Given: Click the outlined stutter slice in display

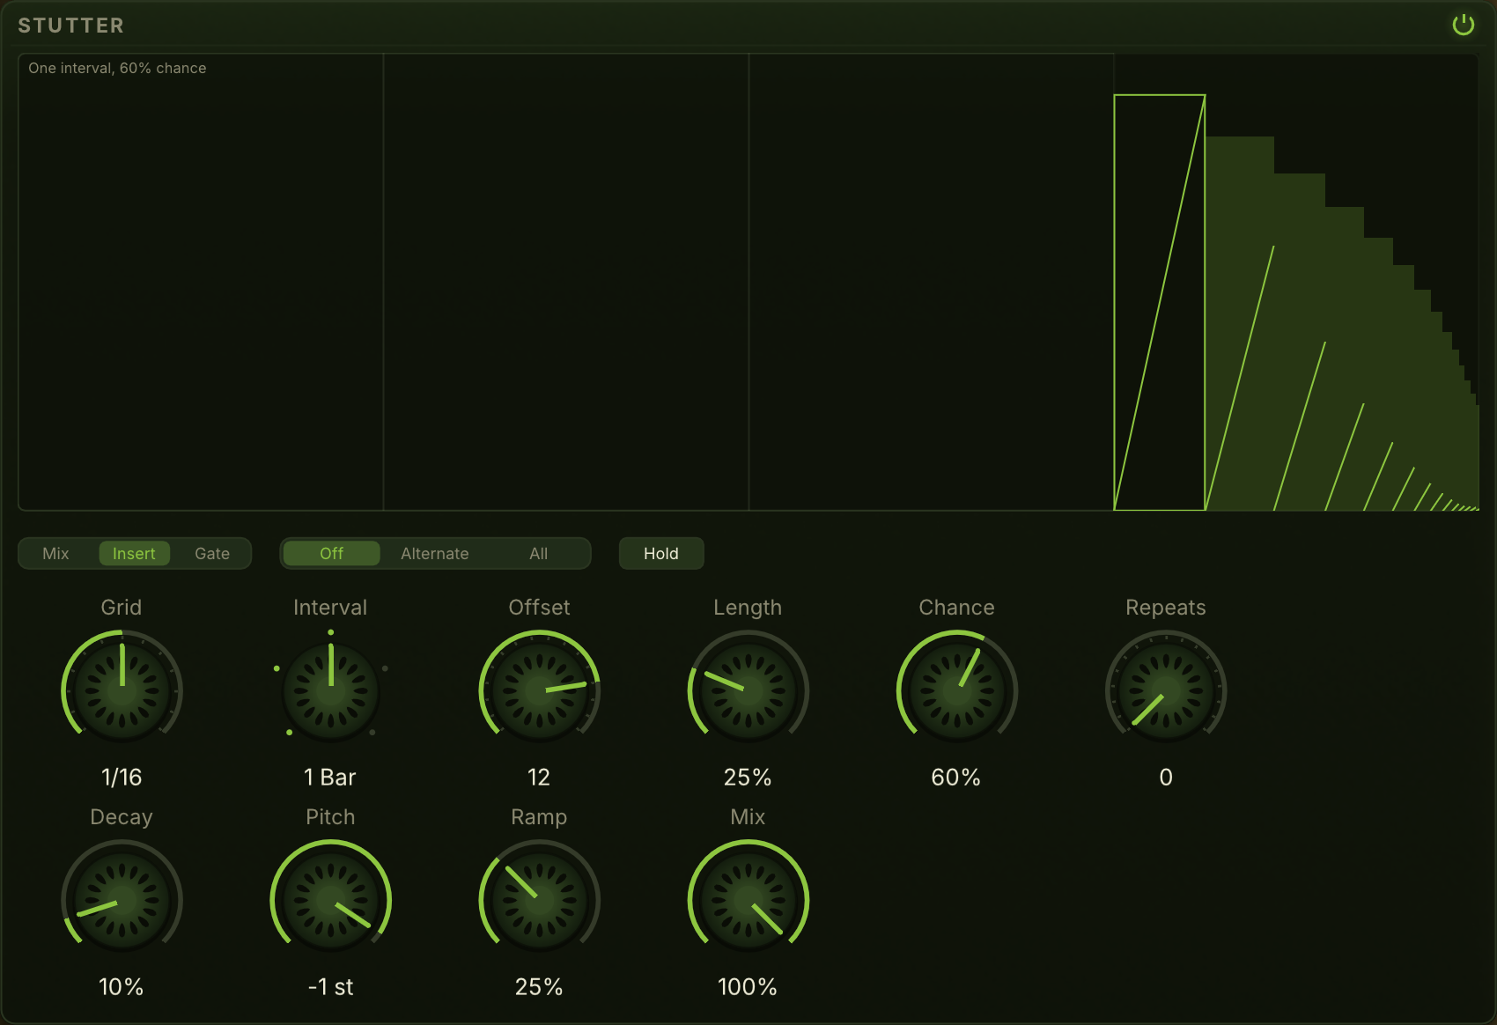Looking at the screenshot, I should coord(1159,302).
